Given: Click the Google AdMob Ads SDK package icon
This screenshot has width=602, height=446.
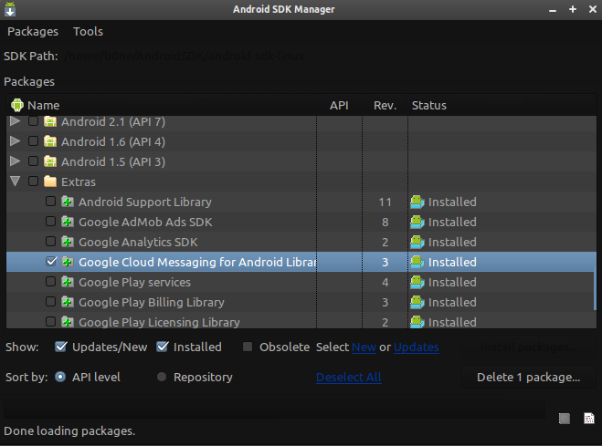Looking at the screenshot, I should click(68, 222).
